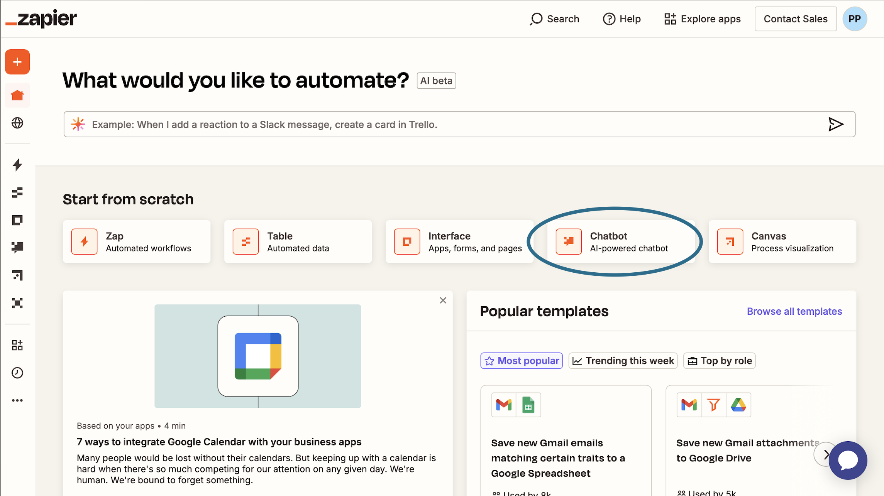This screenshot has height=496, width=884.
Task: Click Browse all templates link
Action: point(794,311)
